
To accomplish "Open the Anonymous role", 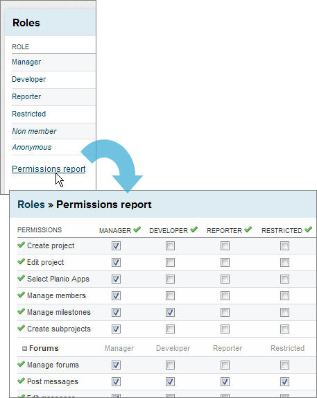I will [x=31, y=147].
